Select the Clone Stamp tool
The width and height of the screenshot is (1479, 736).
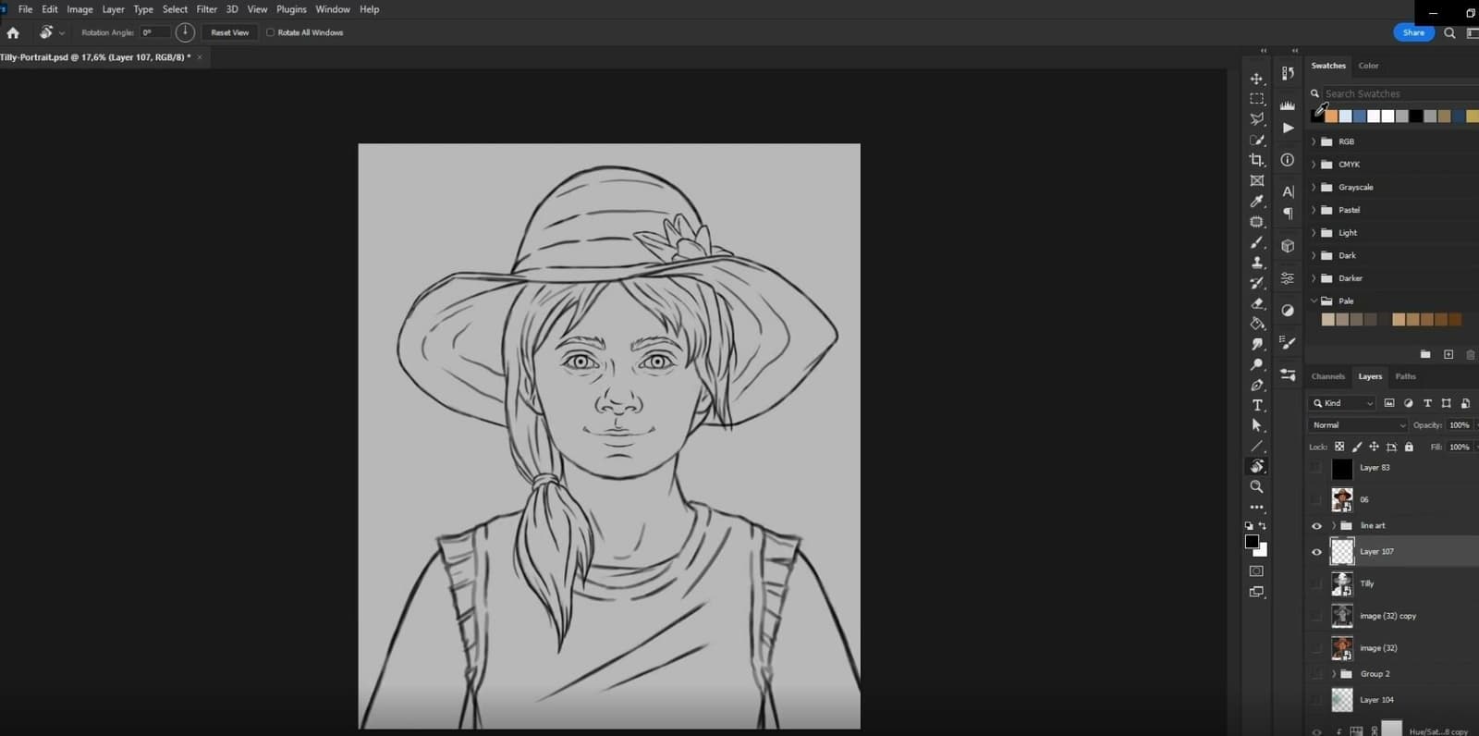coord(1256,263)
